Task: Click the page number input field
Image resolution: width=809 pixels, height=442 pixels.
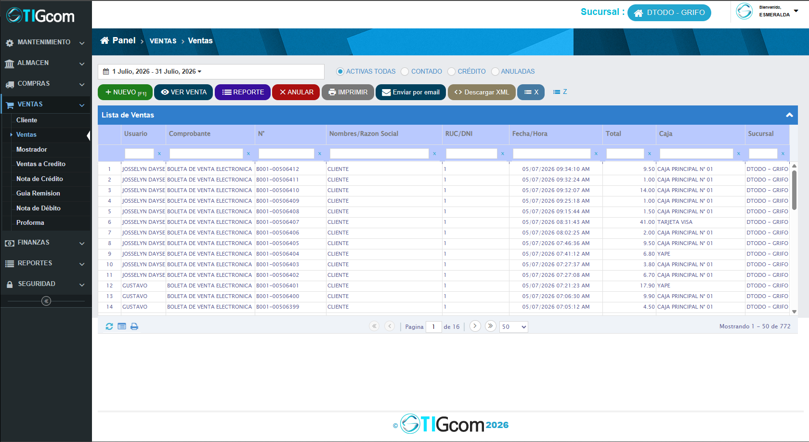Action: point(434,326)
